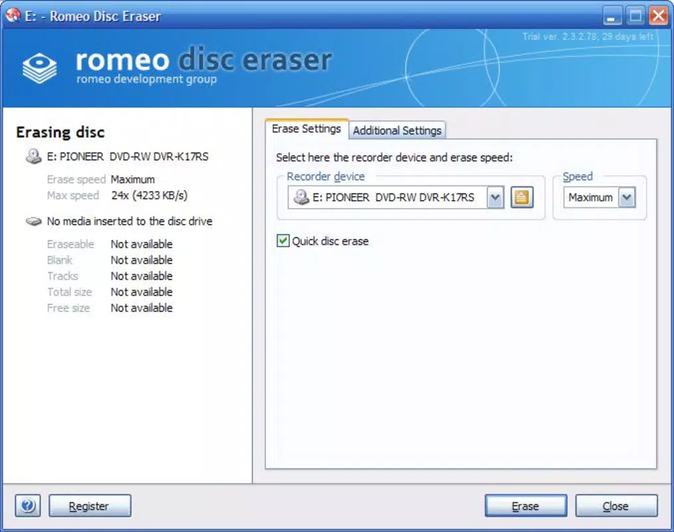Click No media inserted to the disc drive text
Image resolution: width=674 pixels, height=532 pixels.
coord(130,221)
